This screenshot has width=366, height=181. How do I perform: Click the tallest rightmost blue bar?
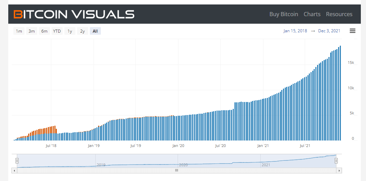340,93
